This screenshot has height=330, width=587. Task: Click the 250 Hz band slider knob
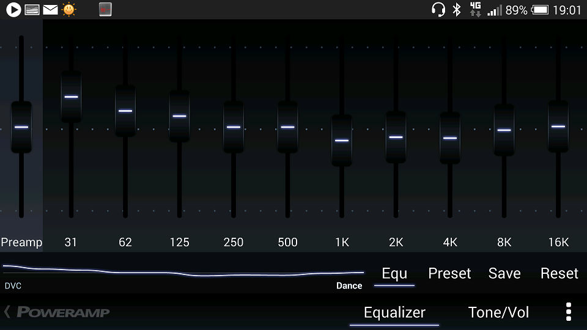[234, 127]
